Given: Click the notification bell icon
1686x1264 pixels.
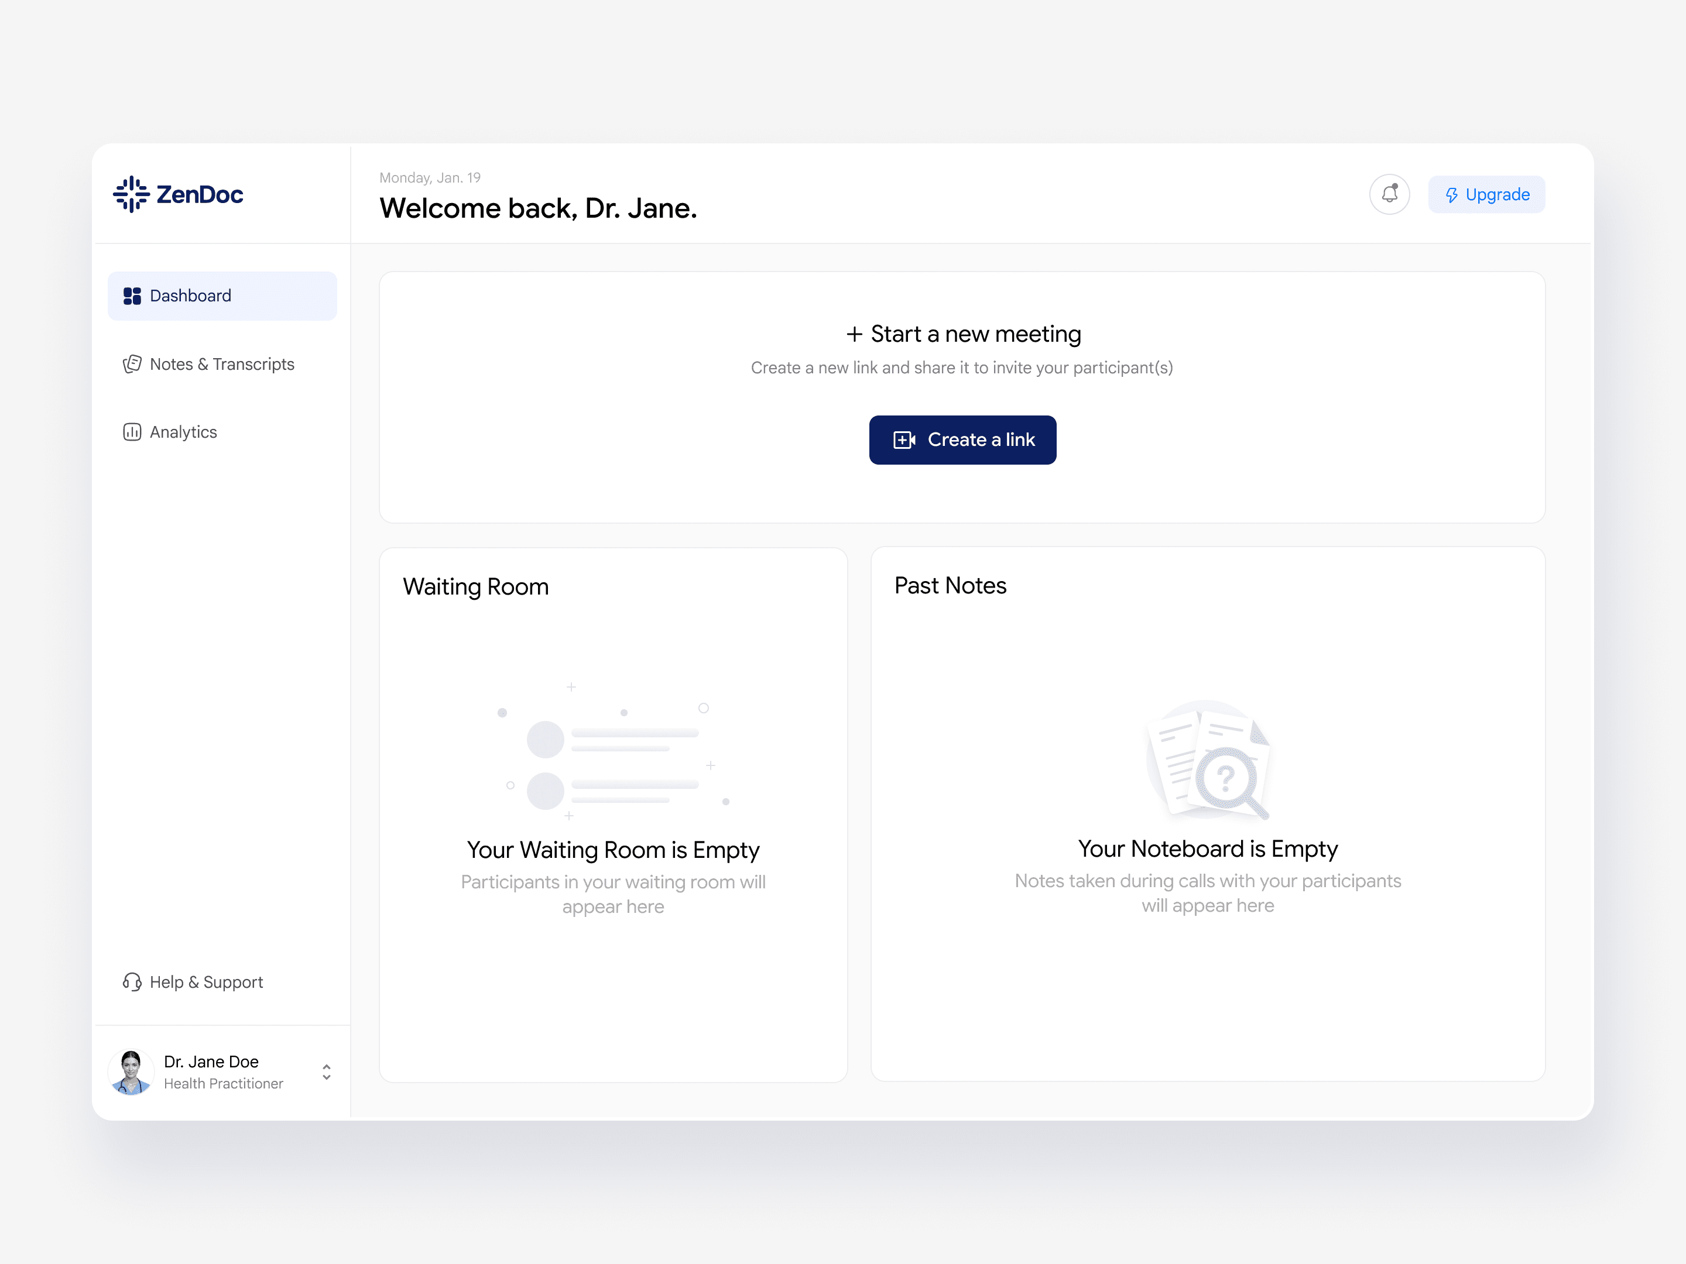Looking at the screenshot, I should coord(1390,194).
